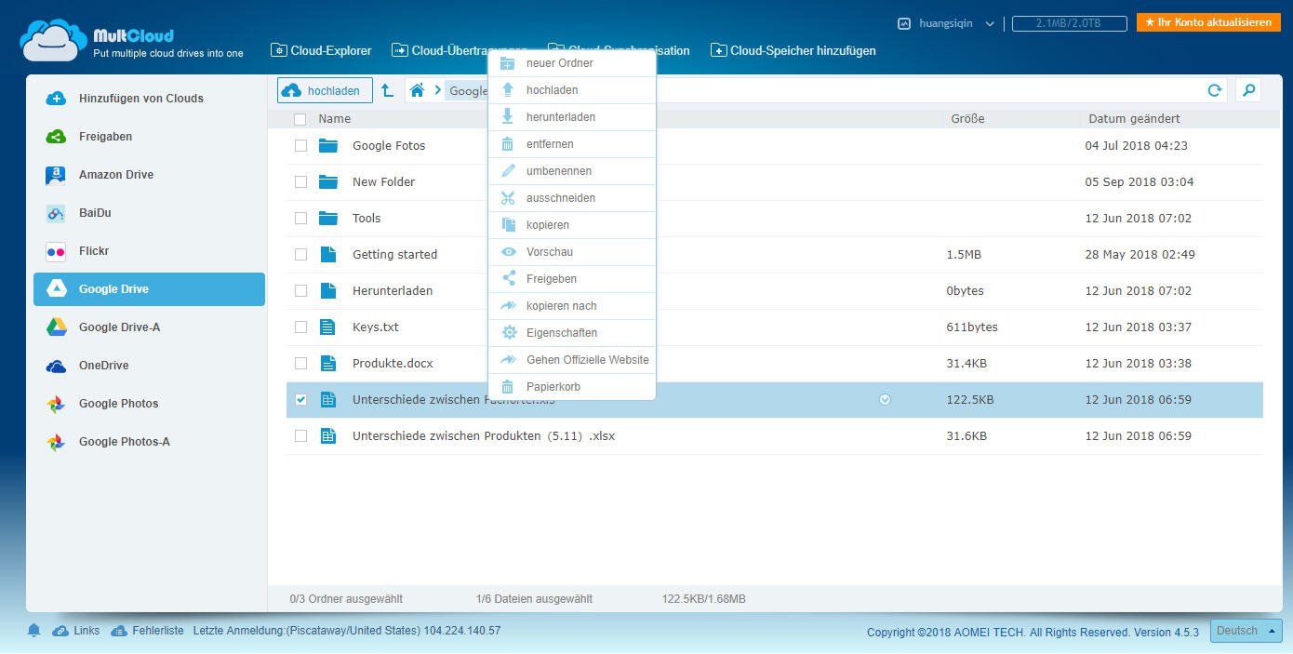1293x654 pixels.
Task: Click the storage usage bar
Action: coord(1069,23)
